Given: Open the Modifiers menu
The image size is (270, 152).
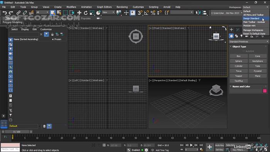Looking at the screenshot, I should pyautogui.click(x=71, y=7).
